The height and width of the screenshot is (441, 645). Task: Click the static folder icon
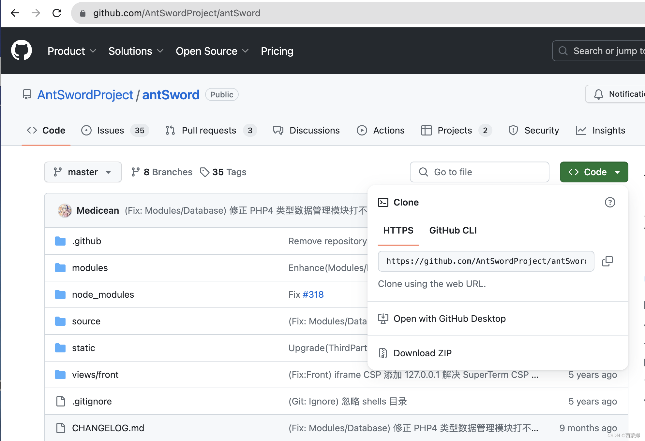click(60, 348)
